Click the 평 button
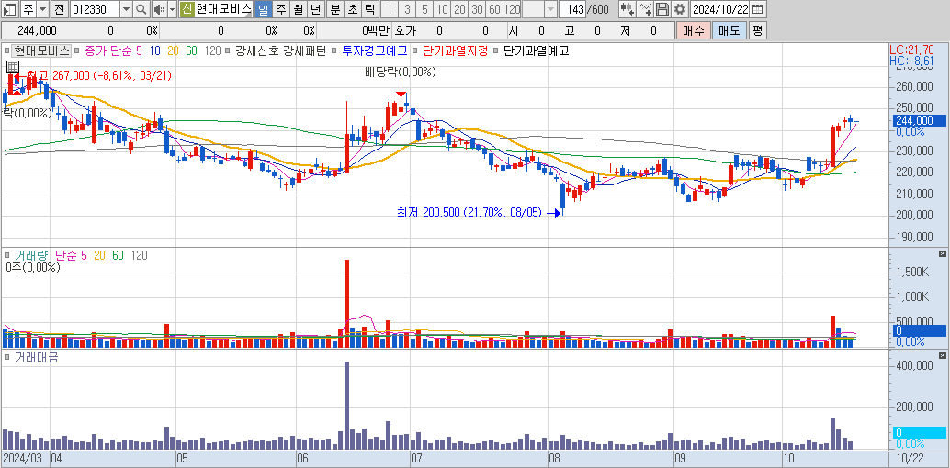 (x=757, y=30)
